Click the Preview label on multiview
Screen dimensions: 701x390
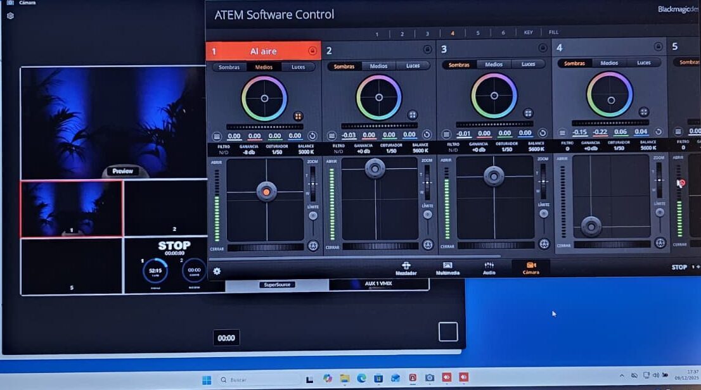123,171
